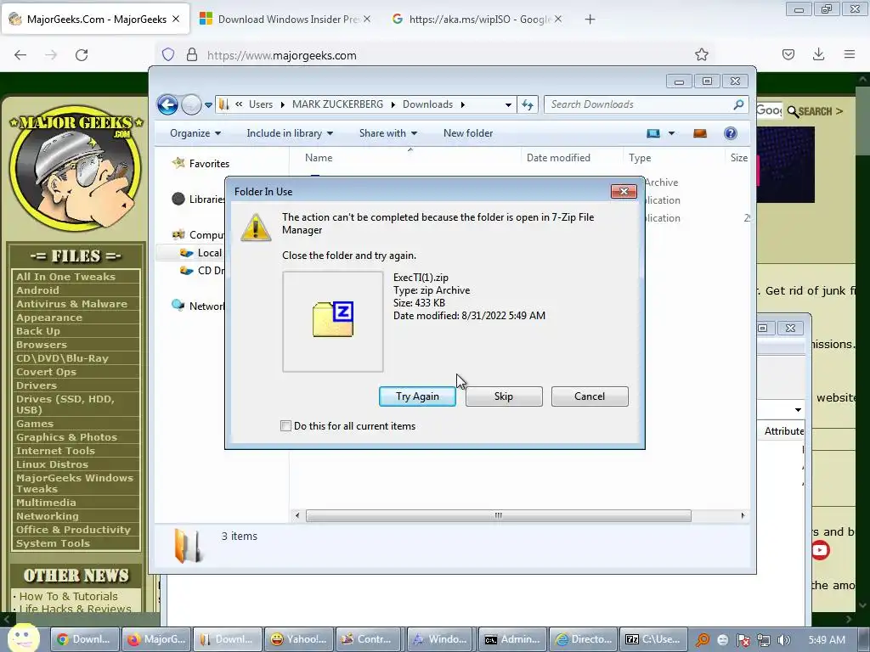
Task: Click the warning triangle icon in dialog
Action: pyautogui.click(x=256, y=228)
